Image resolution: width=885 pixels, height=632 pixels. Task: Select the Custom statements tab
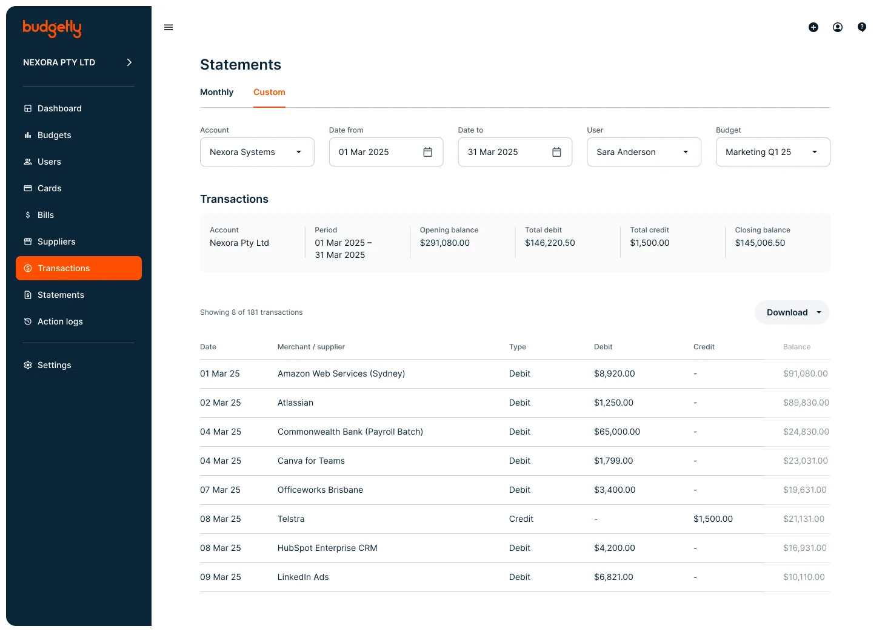[269, 92]
